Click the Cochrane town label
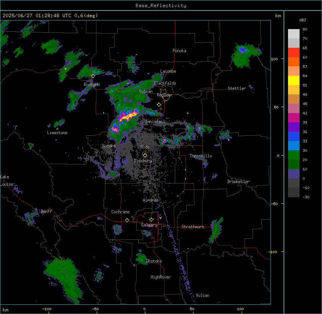 click(x=120, y=212)
